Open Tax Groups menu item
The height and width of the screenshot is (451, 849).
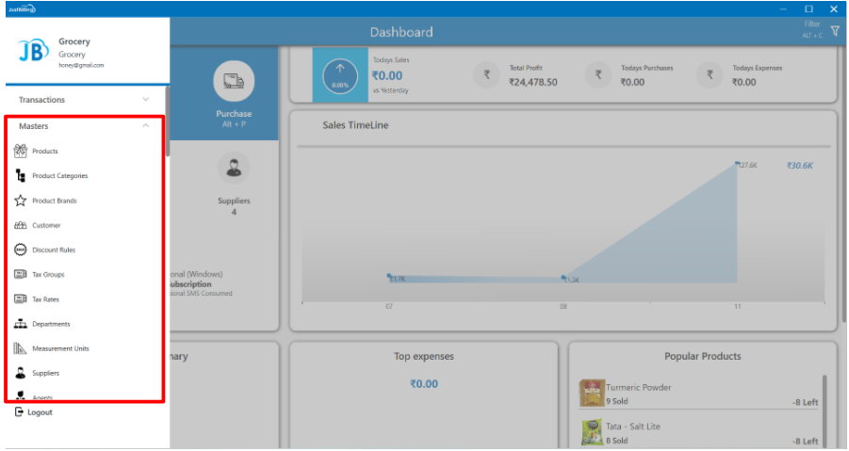click(48, 275)
